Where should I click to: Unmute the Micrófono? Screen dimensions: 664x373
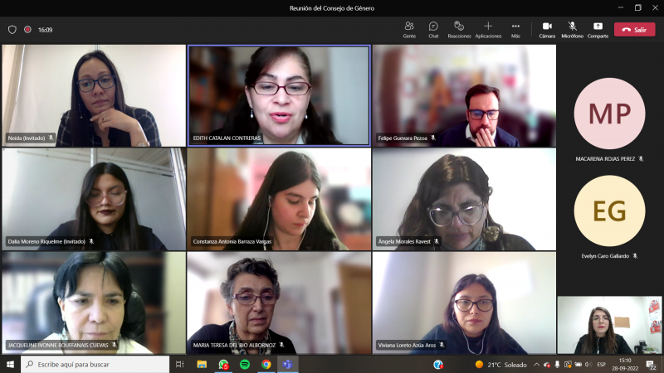click(572, 29)
